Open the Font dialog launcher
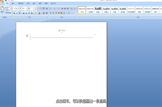The width and height of the screenshot is (162, 107). click(47, 17)
